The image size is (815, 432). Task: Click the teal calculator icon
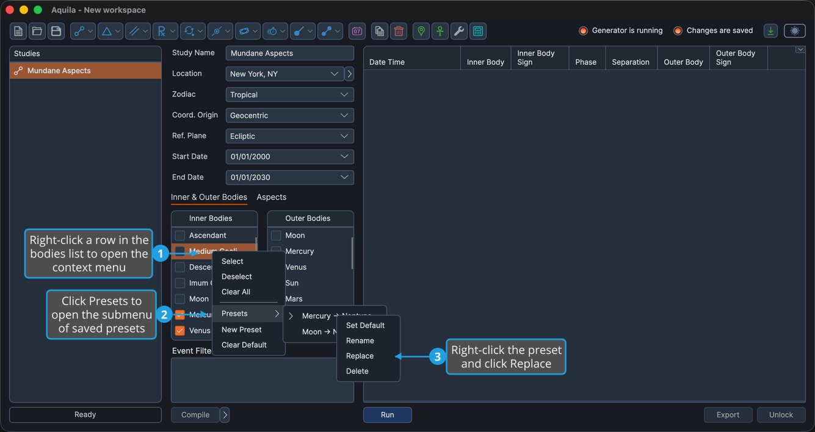[x=478, y=31]
